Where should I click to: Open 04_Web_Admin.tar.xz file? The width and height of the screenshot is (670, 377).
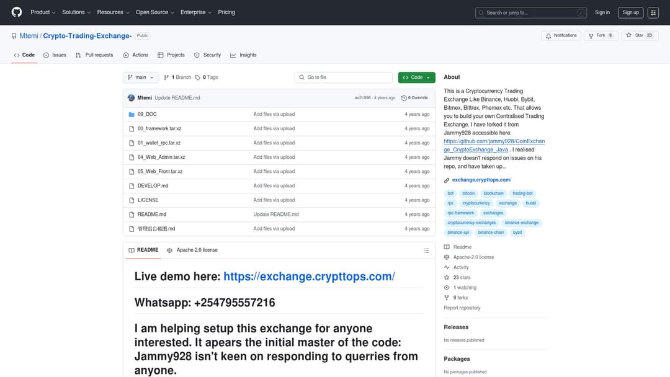161,157
